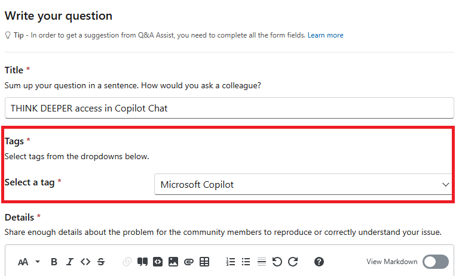Screen dimensions: 456x276
Task: Apply strikethrough formatting
Action: click(101, 262)
